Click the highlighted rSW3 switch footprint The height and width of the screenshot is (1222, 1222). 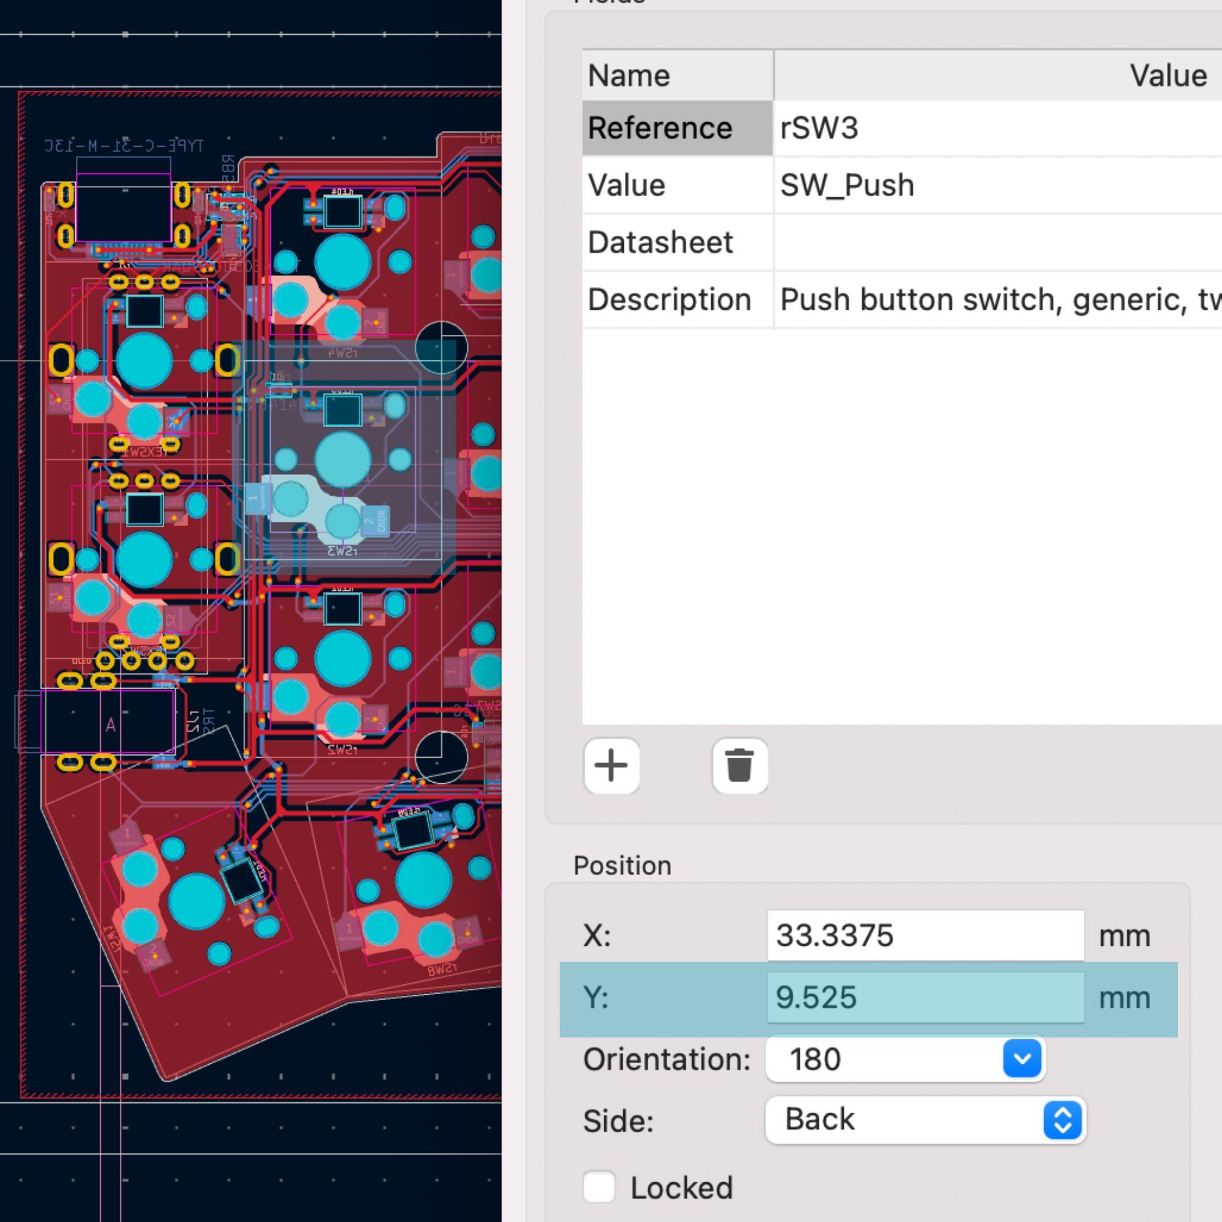click(x=343, y=461)
